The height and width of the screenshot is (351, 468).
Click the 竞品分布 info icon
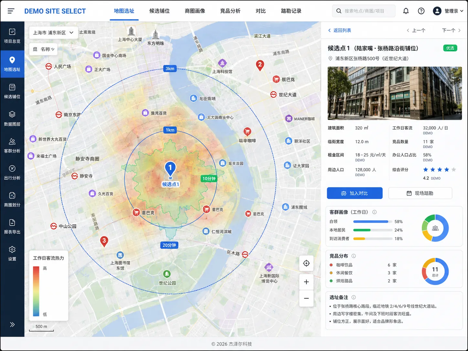pos(354,256)
